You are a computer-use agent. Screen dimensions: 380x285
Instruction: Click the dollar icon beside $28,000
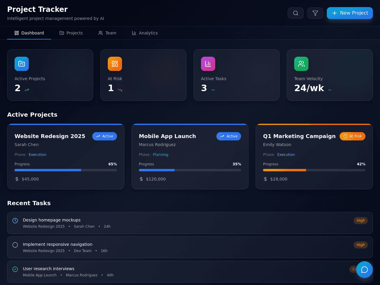tap(265, 179)
